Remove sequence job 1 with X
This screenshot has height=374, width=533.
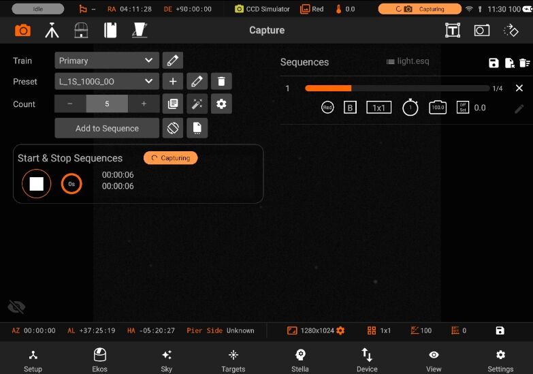[x=519, y=88]
